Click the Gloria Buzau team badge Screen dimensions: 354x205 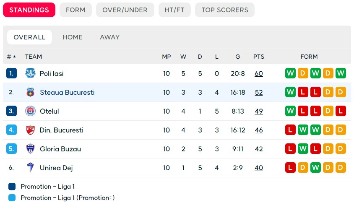tap(30, 149)
